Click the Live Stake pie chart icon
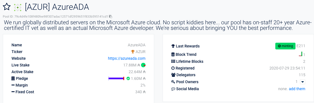This screenshot has height=103, width=314. (x=143, y=65)
